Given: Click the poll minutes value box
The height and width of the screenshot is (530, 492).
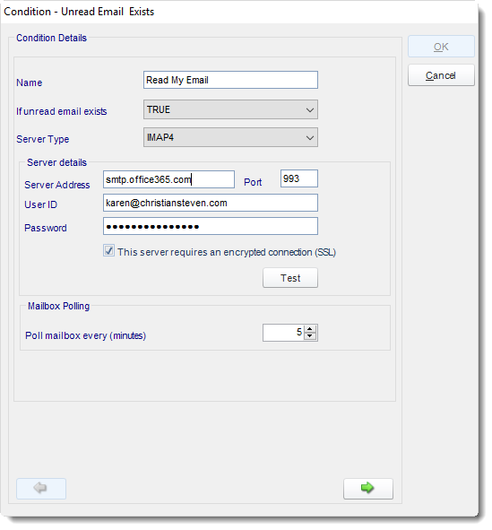Looking at the screenshot, I should [x=284, y=333].
